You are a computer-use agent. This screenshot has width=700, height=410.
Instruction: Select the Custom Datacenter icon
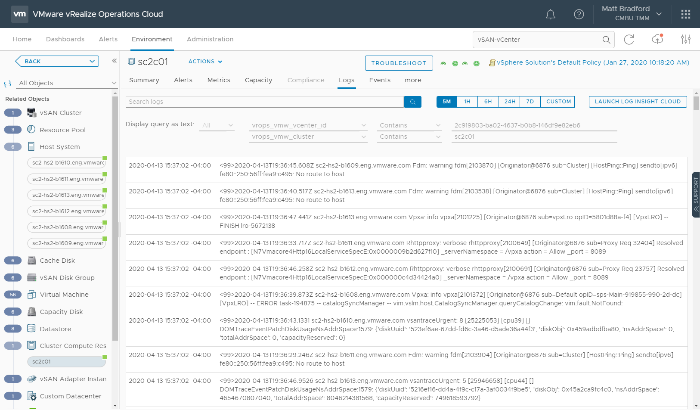pyautogui.click(x=31, y=396)
